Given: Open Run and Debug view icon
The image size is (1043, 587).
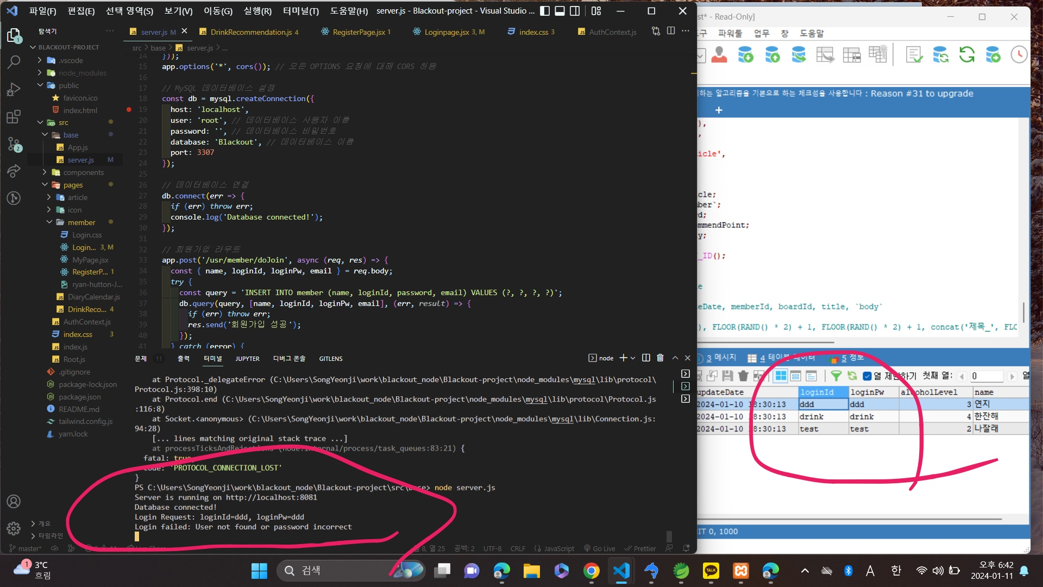Looking at the screenshot, I should point(14,90).
